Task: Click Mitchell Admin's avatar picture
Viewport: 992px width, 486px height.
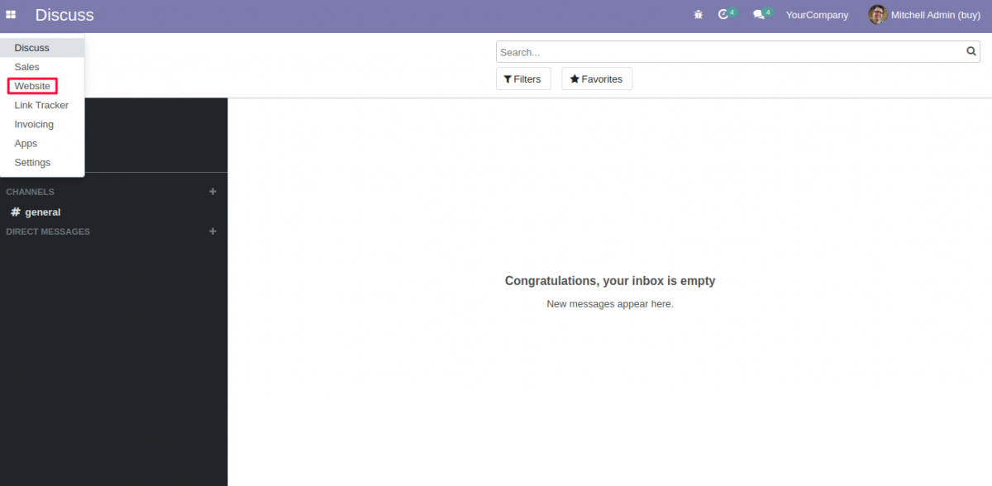Action: click(x=877, y=14)
